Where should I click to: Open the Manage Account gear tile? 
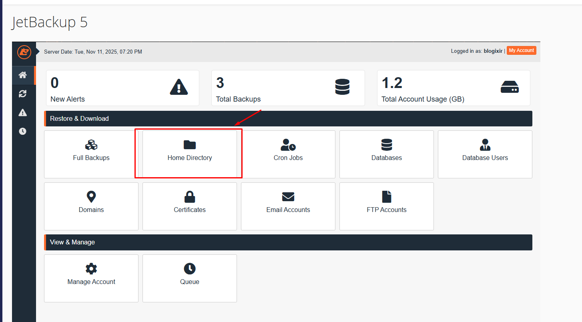91,278
